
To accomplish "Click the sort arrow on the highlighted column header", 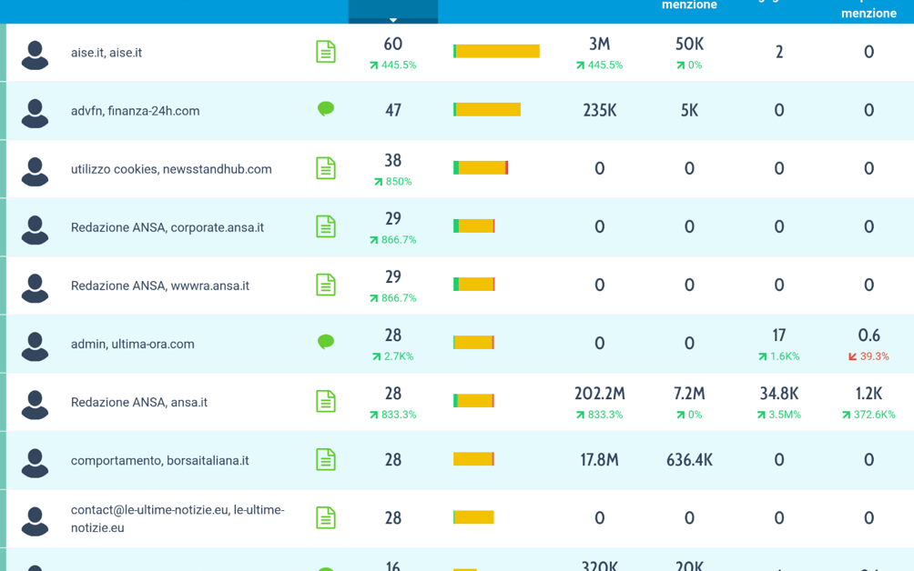I will [x=393, y=20].
